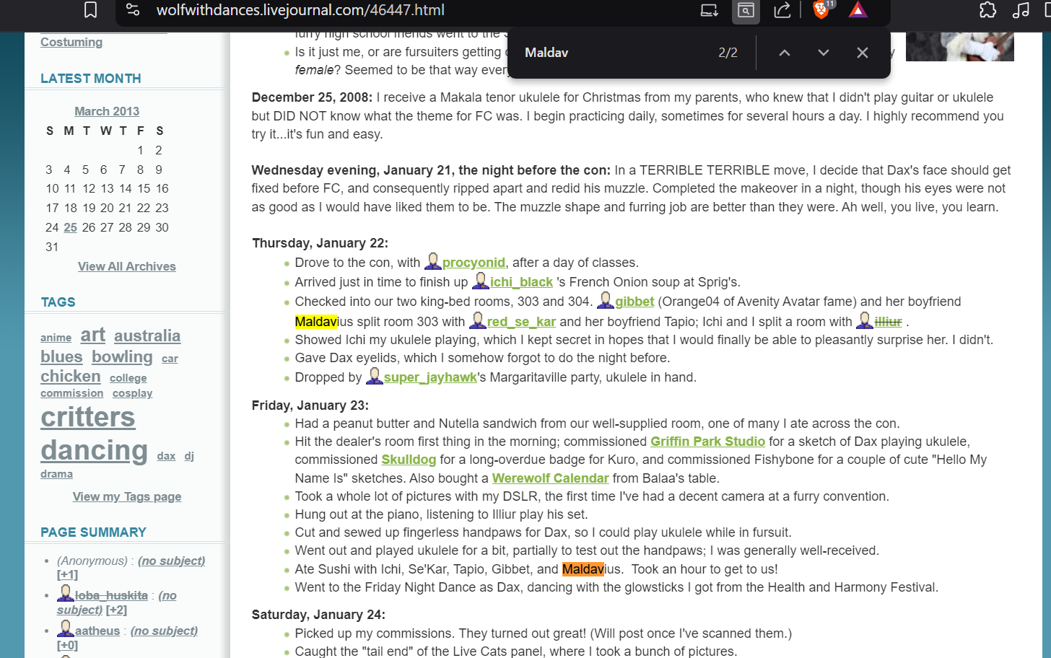
Task: Open the dancing tag
Action: 94,450
